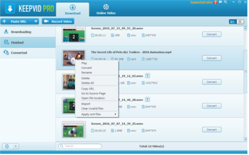Select Open file location menu entry

[x=93, y=98]
